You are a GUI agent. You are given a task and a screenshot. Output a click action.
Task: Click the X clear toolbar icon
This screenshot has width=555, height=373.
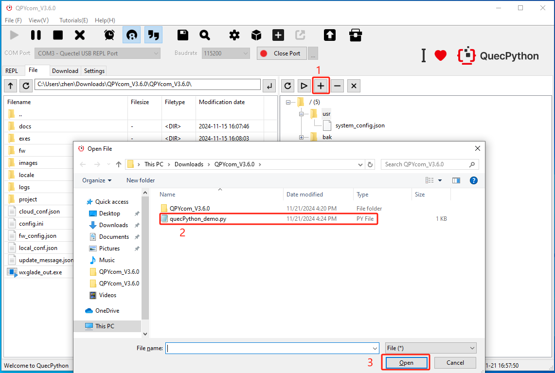tap(80, 35)
